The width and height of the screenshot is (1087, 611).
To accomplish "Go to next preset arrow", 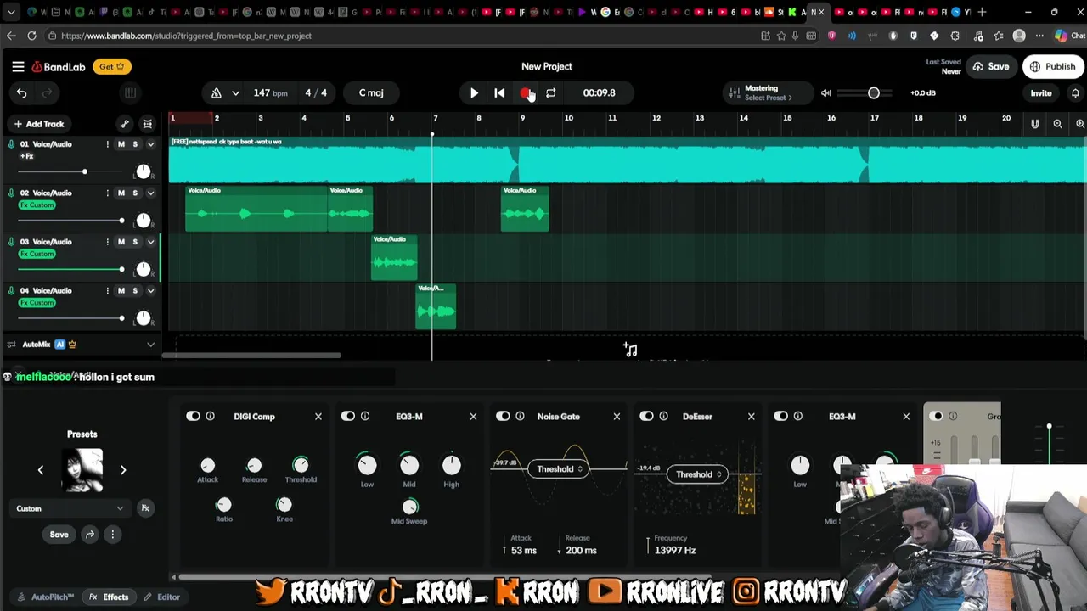I will click(123, 470).
